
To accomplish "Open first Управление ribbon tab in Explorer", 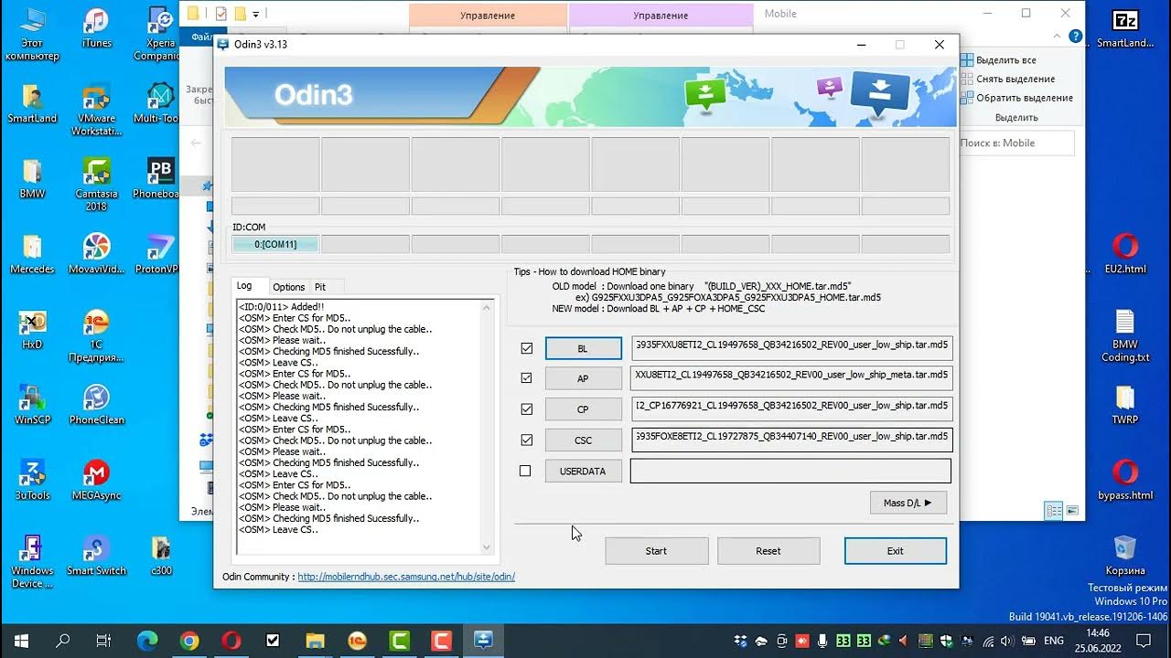I will pos(488,15).
